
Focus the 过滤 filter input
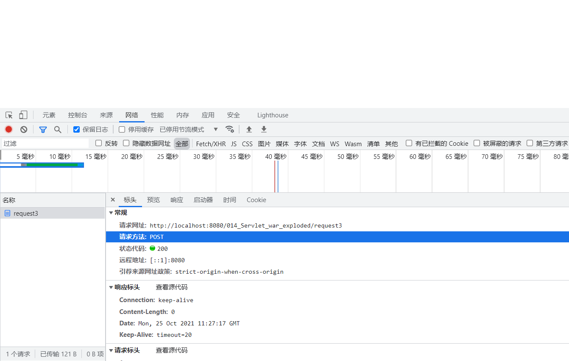click(45, 143)
